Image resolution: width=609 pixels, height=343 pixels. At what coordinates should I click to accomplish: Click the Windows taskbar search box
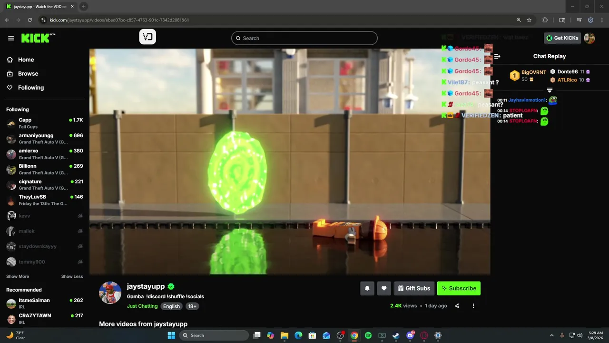[x=214, y=335]
